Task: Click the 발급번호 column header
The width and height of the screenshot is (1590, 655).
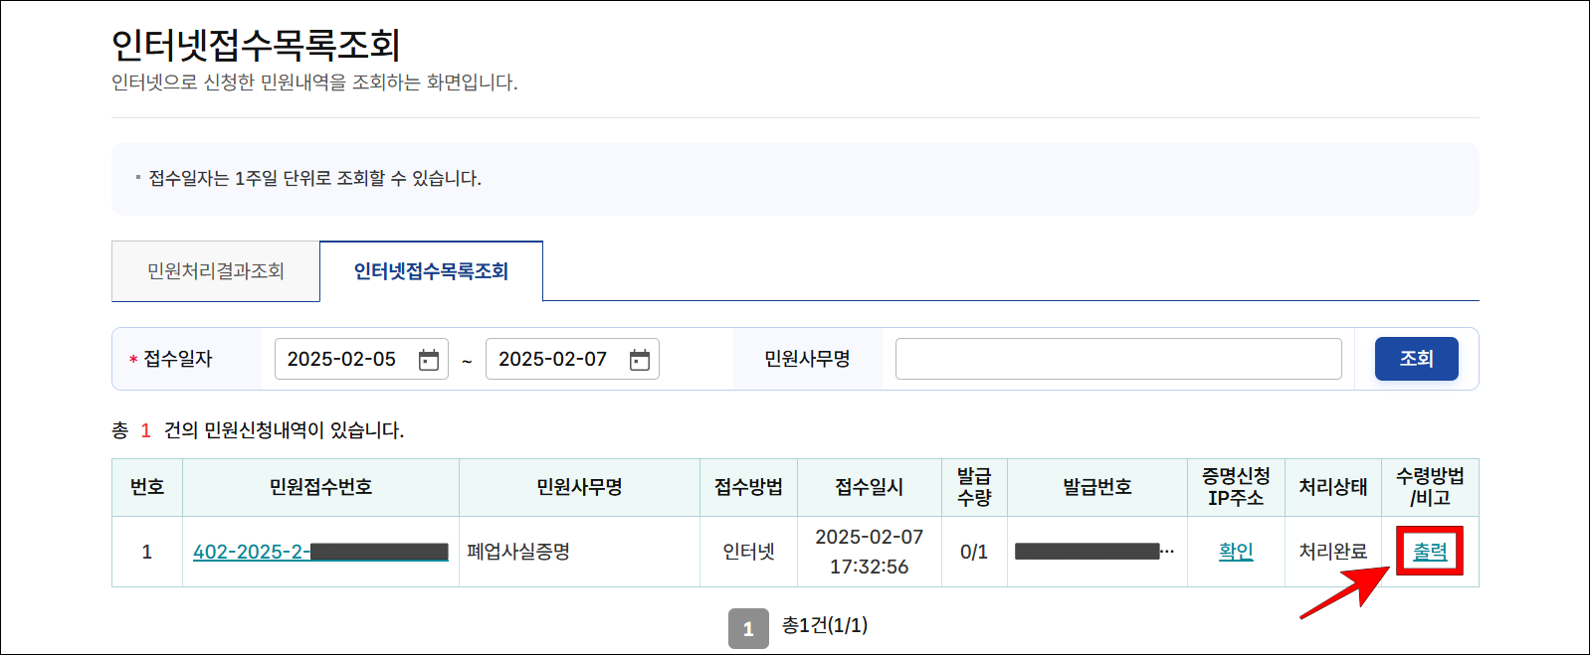Action: 1096,487
